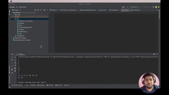This screenshot has width=169, height=95.
Task: Open Notifications side panel
Action: click(x=159, y=14)
